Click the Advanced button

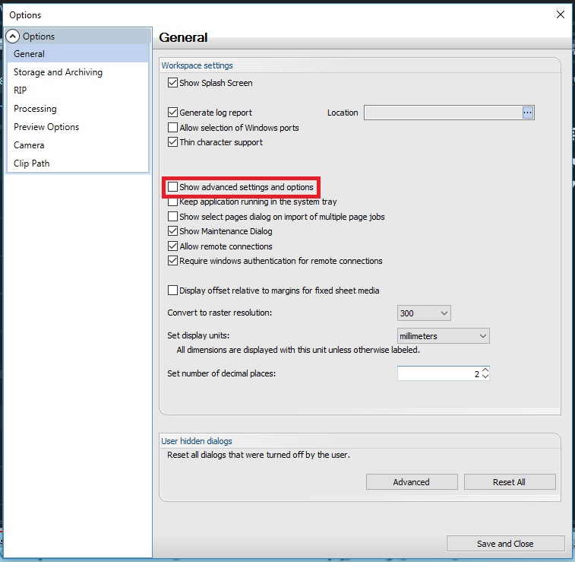click(412, 482)
